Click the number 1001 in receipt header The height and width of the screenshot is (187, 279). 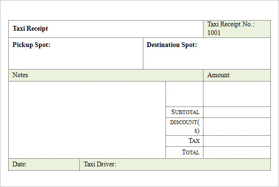coord(214,33)
